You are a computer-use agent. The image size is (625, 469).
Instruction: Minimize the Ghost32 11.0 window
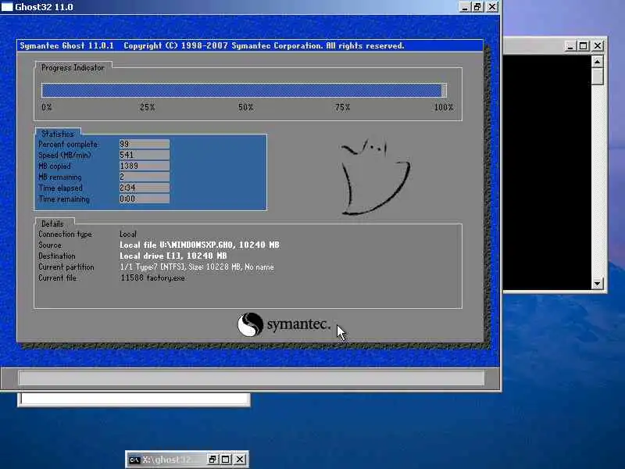click(x=464, y=7)
